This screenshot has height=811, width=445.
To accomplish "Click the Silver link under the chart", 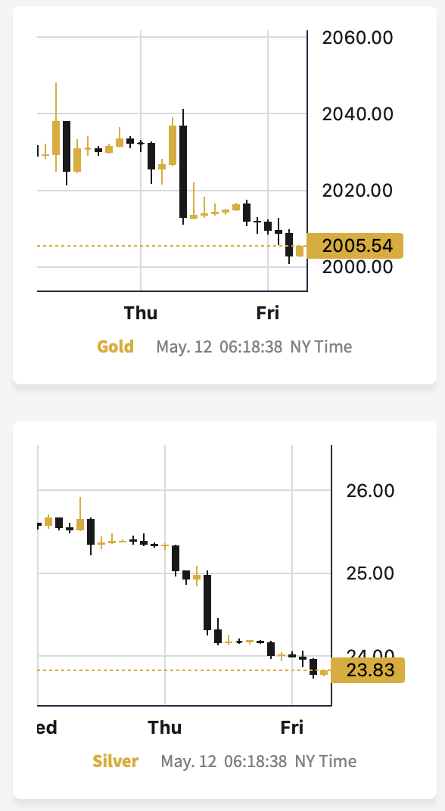I will pyautogui.click(x=115, y=761).
